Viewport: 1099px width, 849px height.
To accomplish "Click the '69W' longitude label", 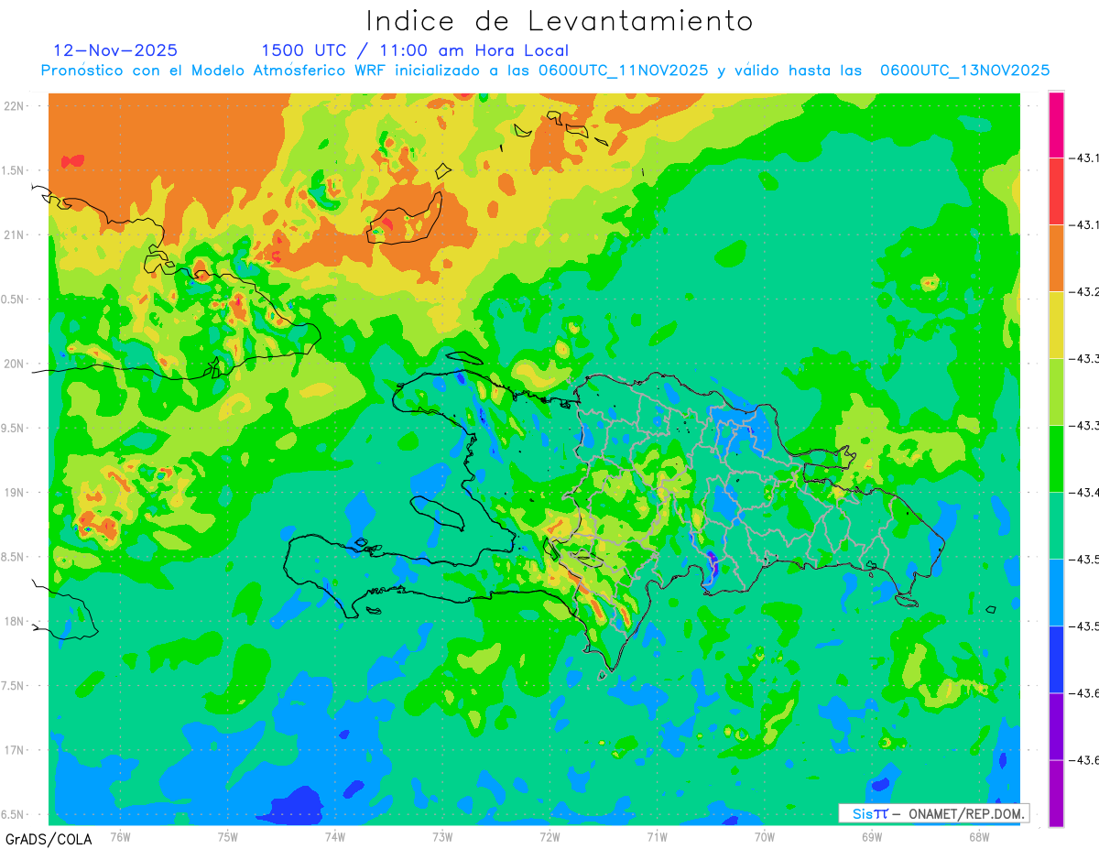I will coord(872,836).
